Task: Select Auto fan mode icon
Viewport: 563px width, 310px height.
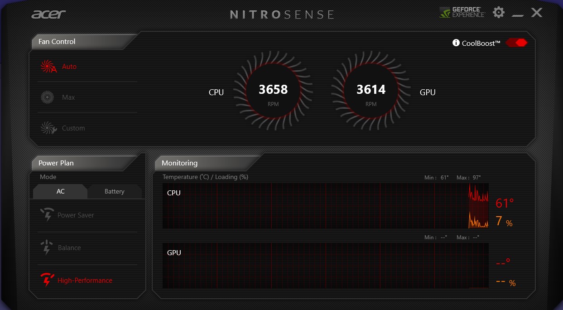Action: 48,67
